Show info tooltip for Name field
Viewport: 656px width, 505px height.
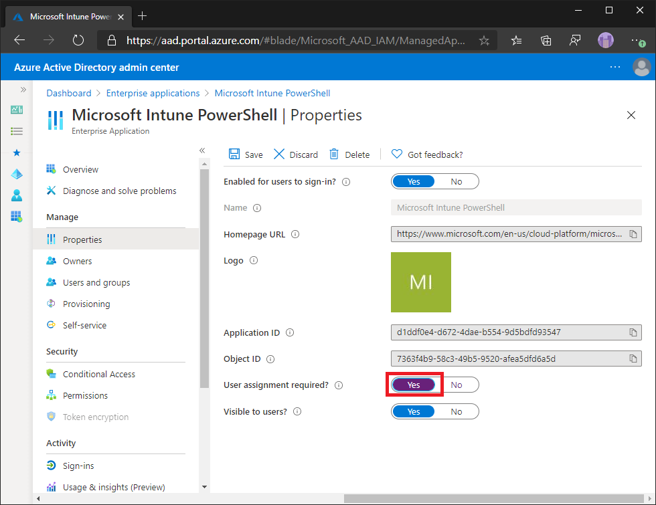point(257,208)
